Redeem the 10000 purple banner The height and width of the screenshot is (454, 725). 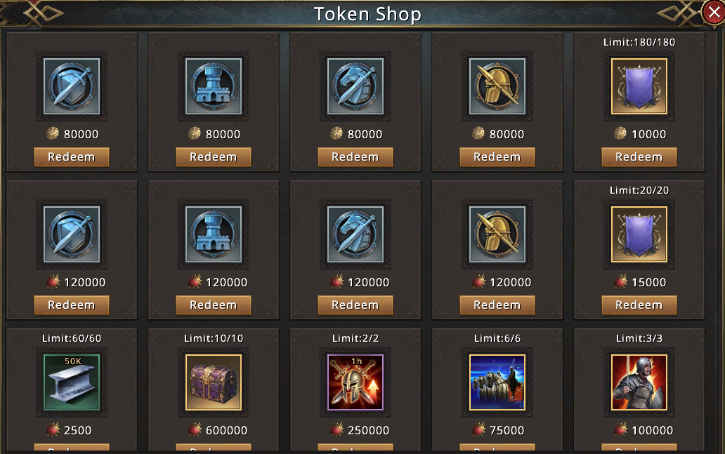pyautogui.click(x=639, y=157)
